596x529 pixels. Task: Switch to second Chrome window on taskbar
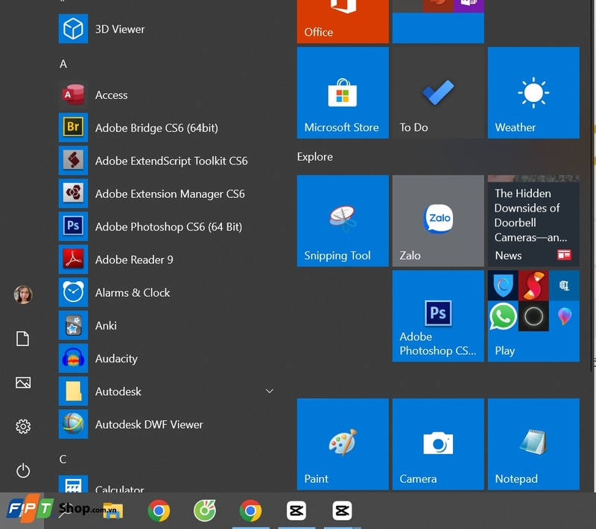tap(250, 511)
